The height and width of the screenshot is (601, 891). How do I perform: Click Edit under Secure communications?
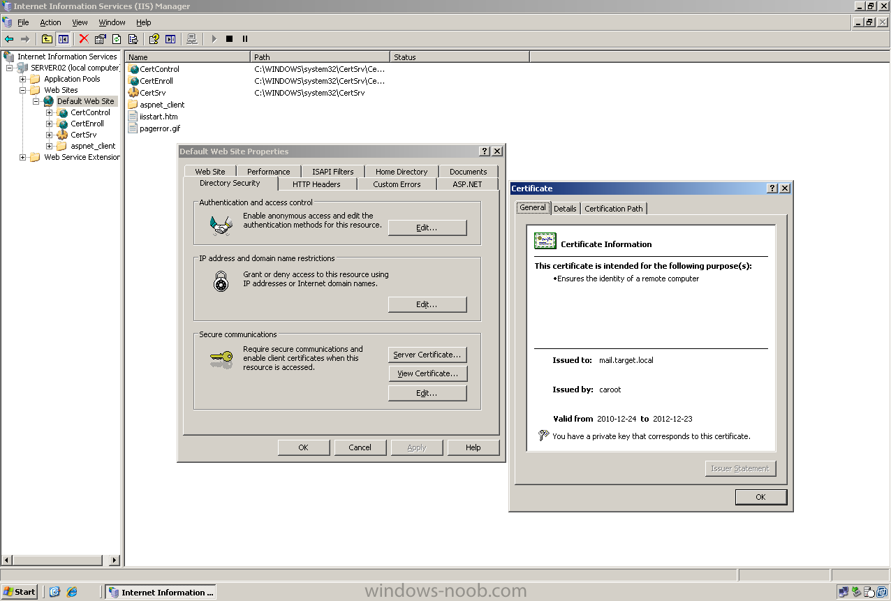427,393
